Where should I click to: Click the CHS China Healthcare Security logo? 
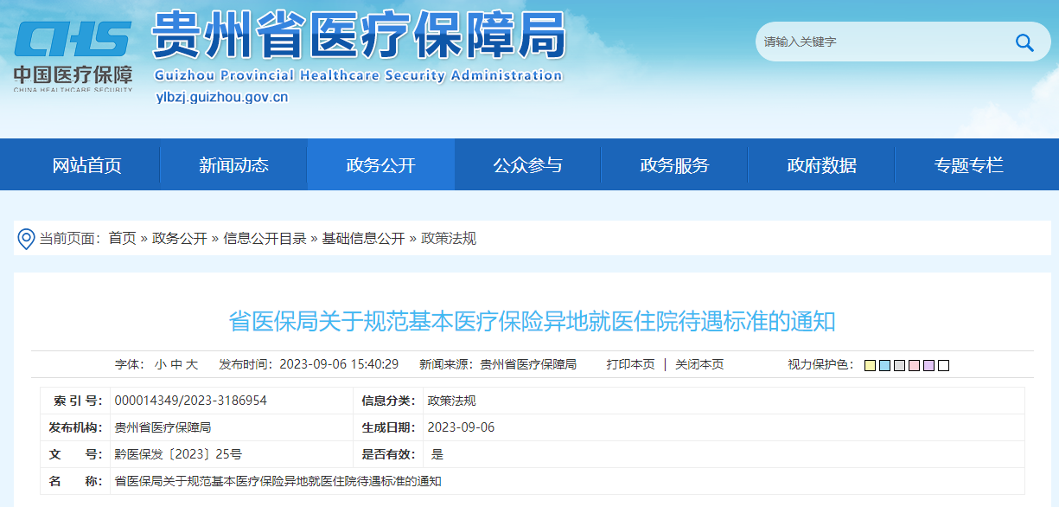coord(73,54)
